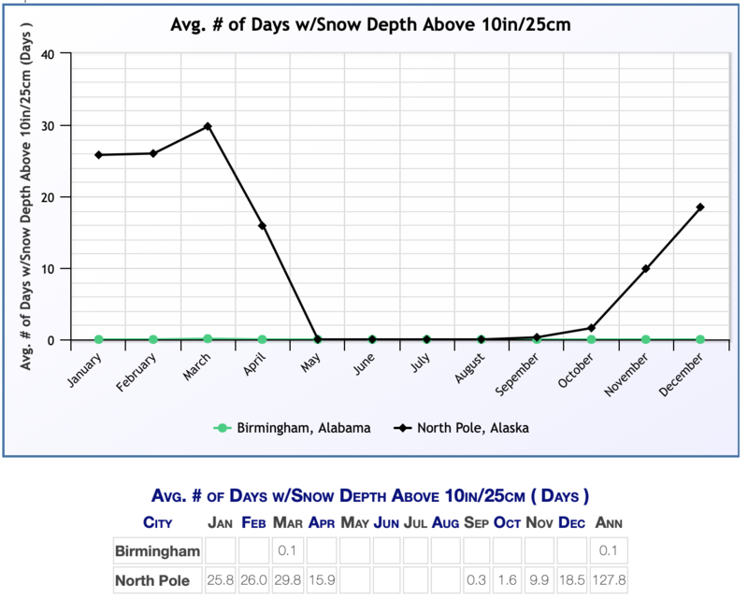Screen dimensions: 748x613
Task: Click Birmingham December green data point
Action: 700,339
